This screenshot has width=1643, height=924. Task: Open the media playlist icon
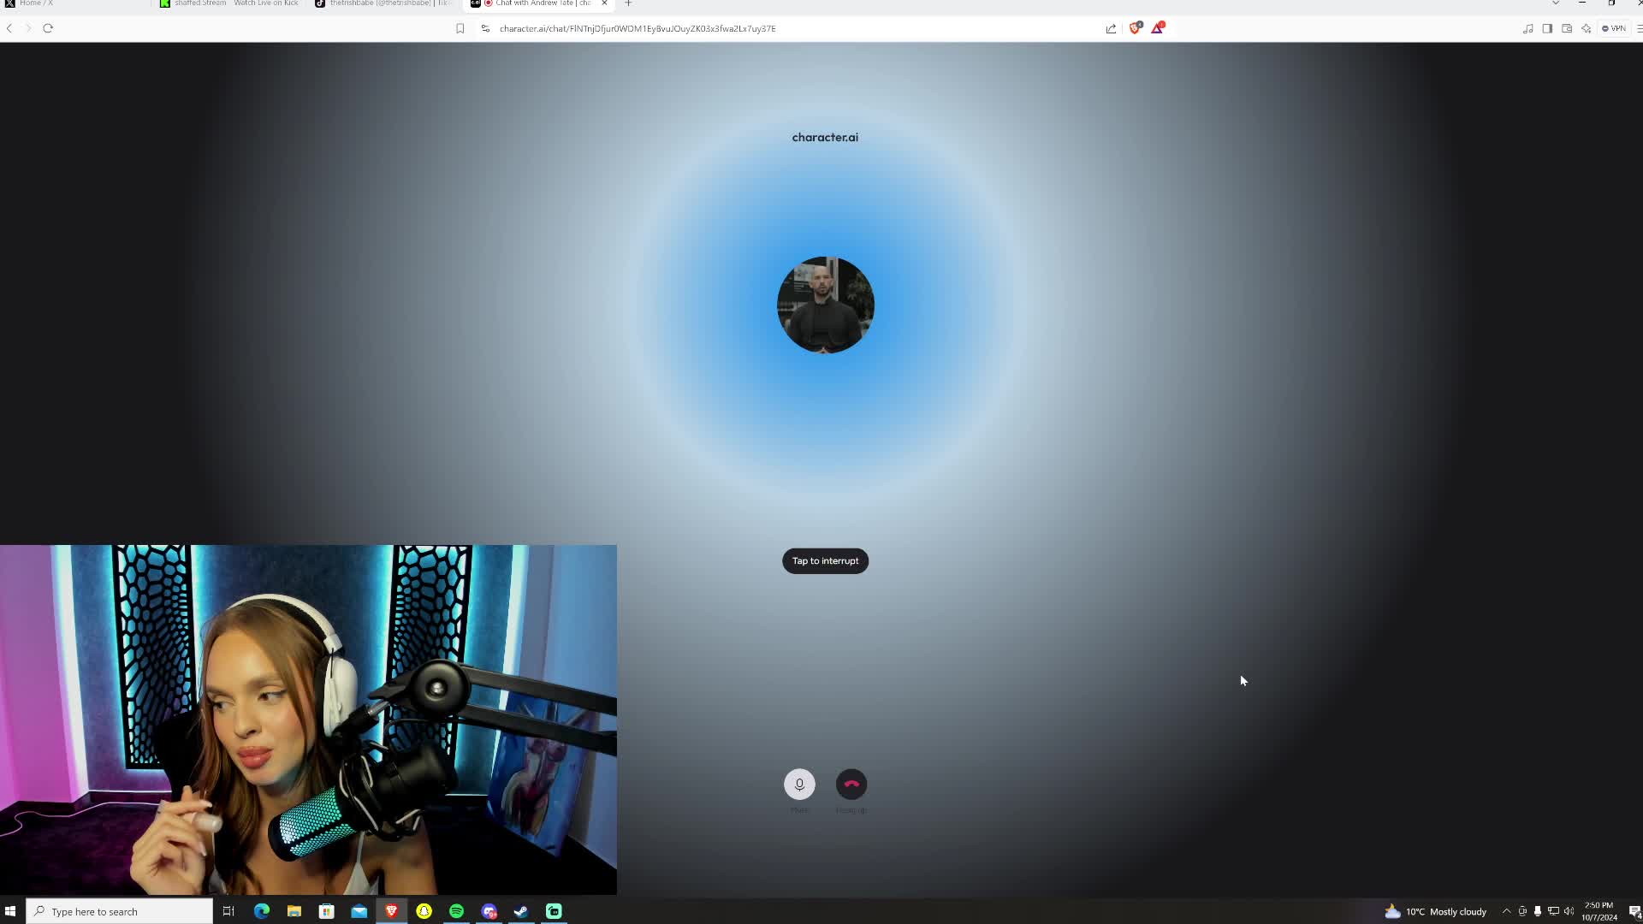coord(1527,28)
